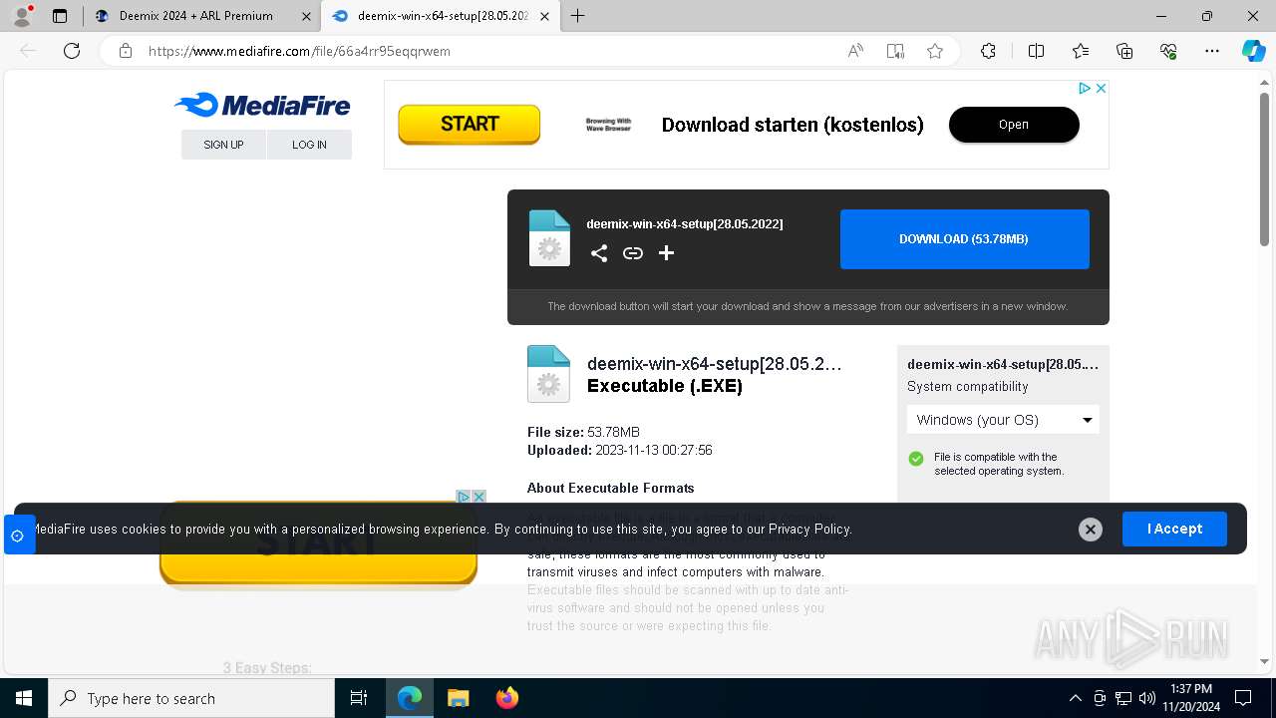
Task: Open volume control in system tray
Action: [x=1147, y=698]
